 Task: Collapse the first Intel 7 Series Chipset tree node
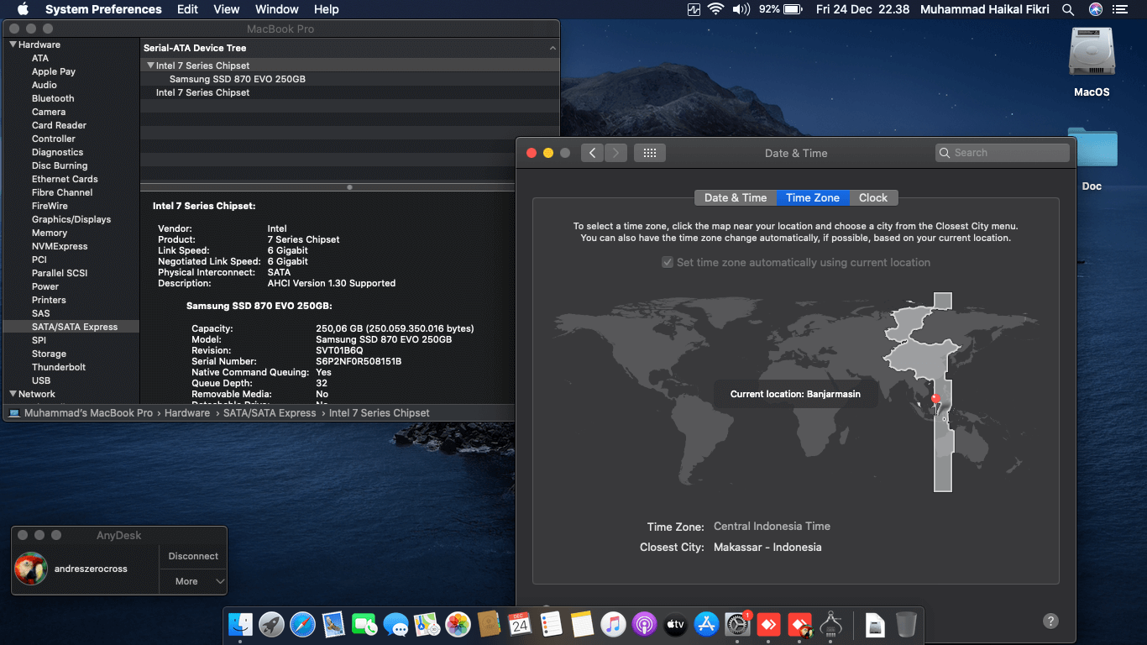tap(150, 66)
